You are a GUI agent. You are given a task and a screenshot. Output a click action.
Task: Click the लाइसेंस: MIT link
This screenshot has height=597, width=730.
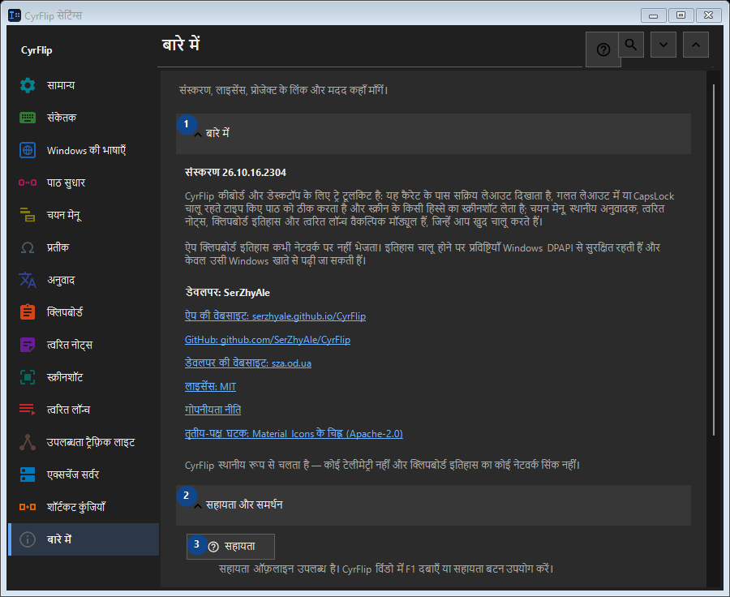point(210,387)
